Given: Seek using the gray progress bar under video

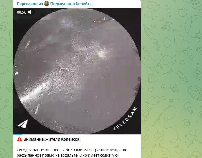Looking at the screenshot, I should (x=82, y=134).
